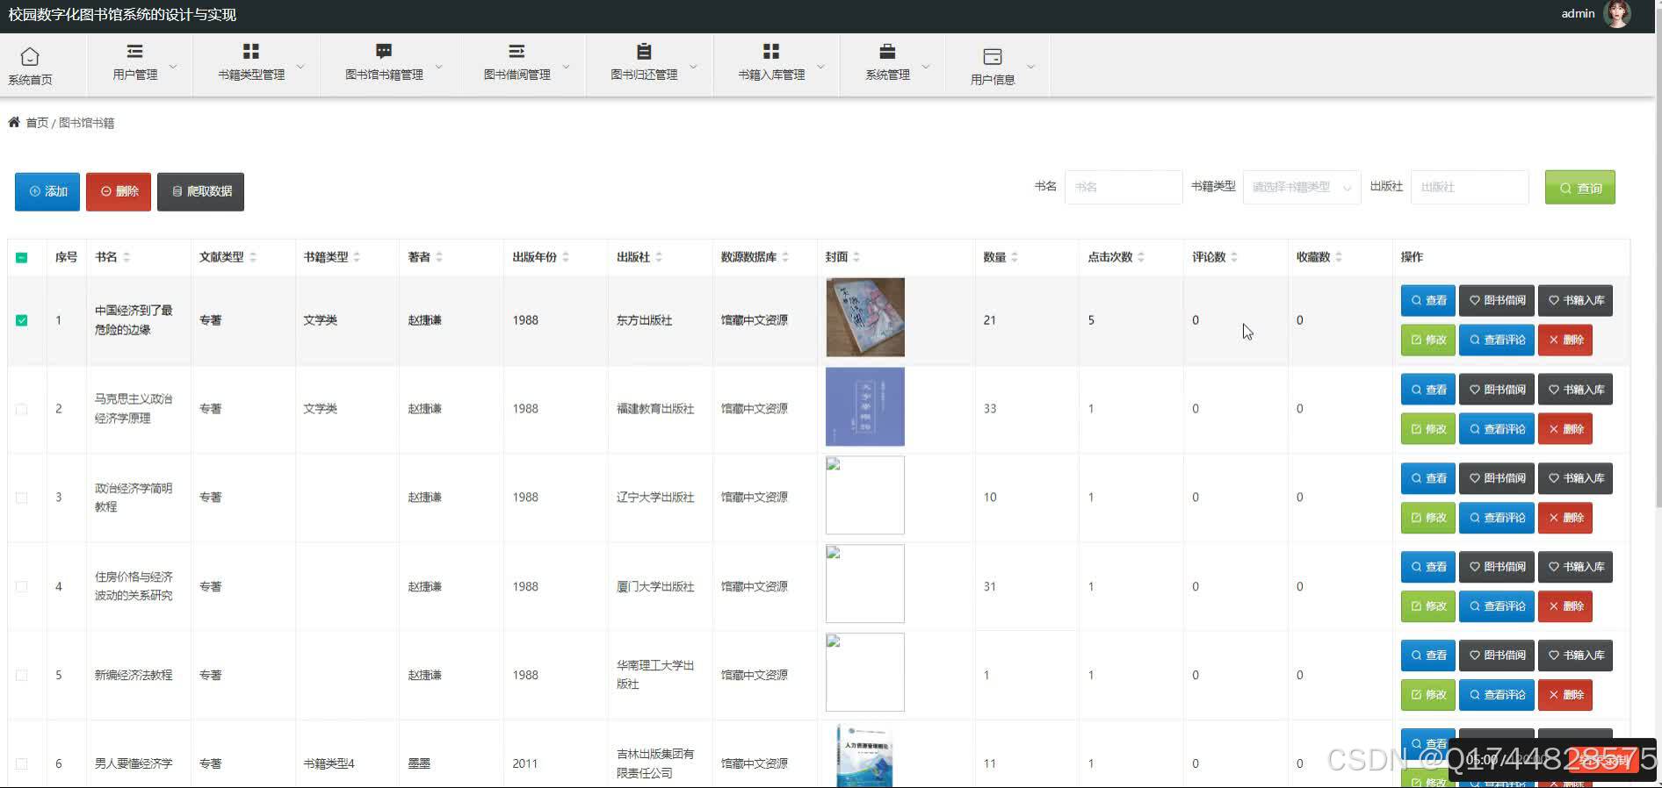
Task: Sort the table by 收藏数 column
Action: click(1339, 257)
